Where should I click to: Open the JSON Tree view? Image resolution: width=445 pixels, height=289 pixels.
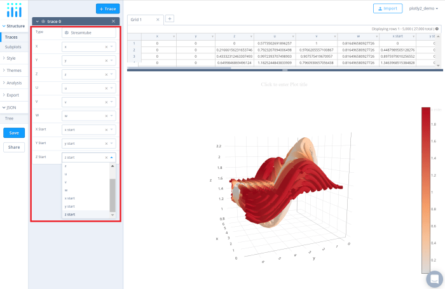14,119
